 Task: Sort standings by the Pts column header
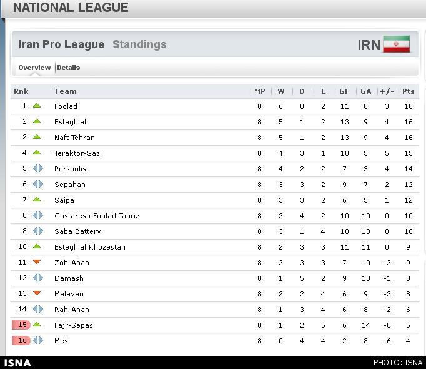pyautogui.click(x=408, y=91)
